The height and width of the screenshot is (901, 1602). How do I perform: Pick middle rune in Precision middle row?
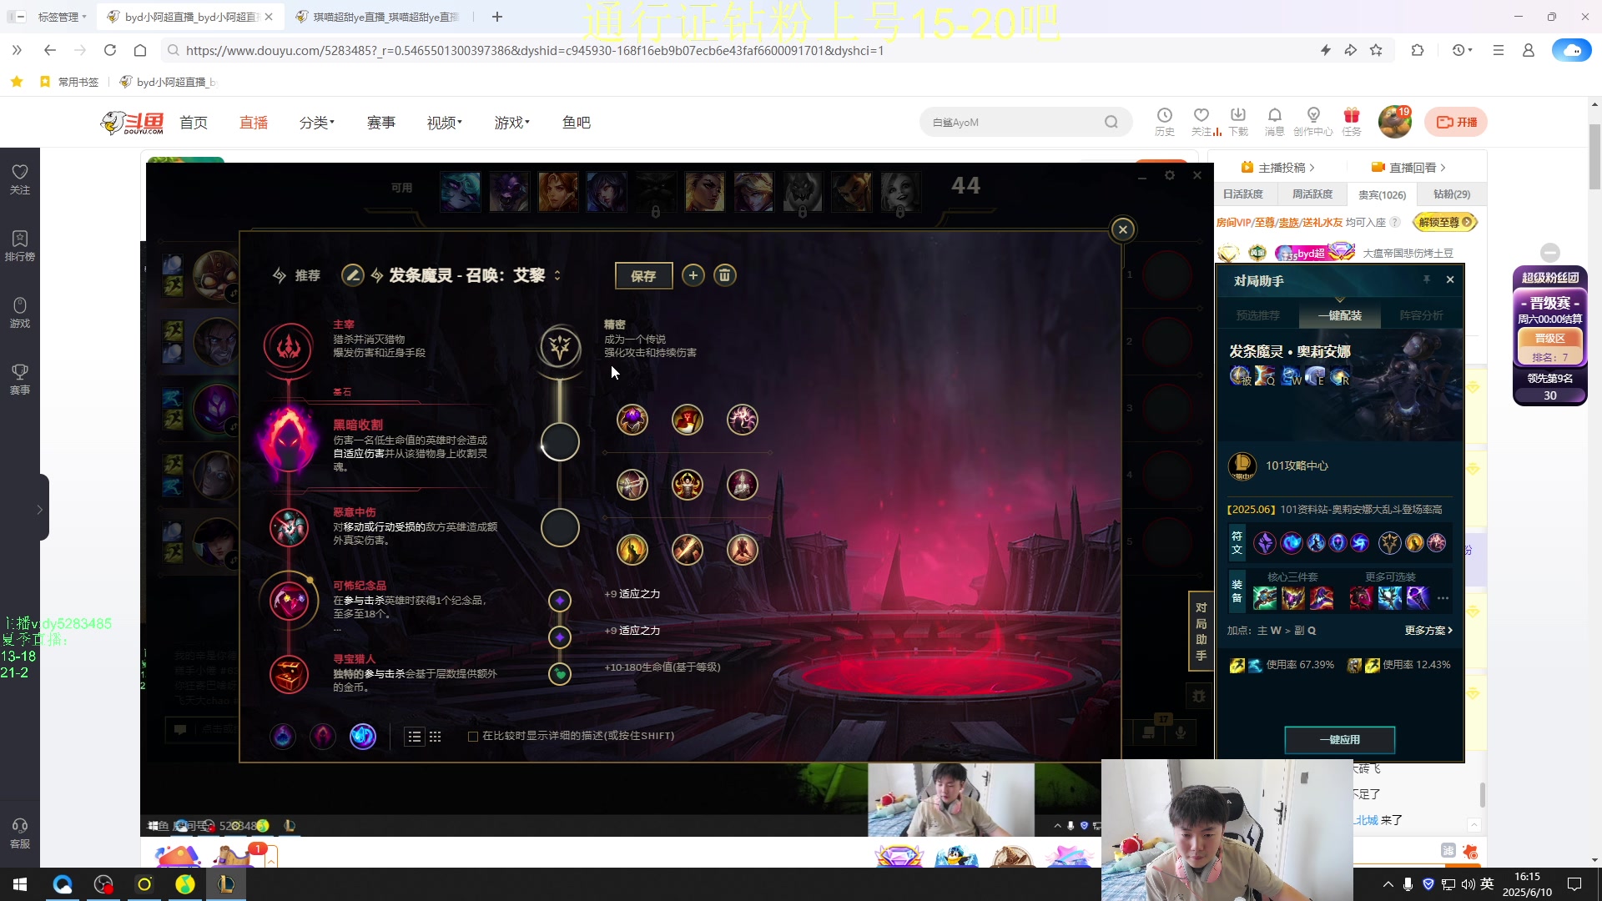coord(688,485)
